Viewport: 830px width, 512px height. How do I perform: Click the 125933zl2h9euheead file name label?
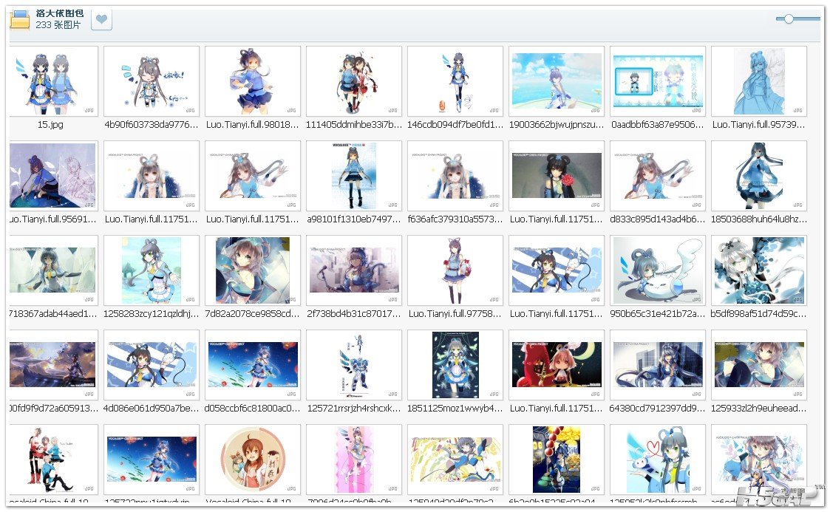[759, 408]
